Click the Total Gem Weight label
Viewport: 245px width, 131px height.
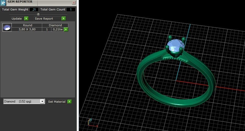15,9
